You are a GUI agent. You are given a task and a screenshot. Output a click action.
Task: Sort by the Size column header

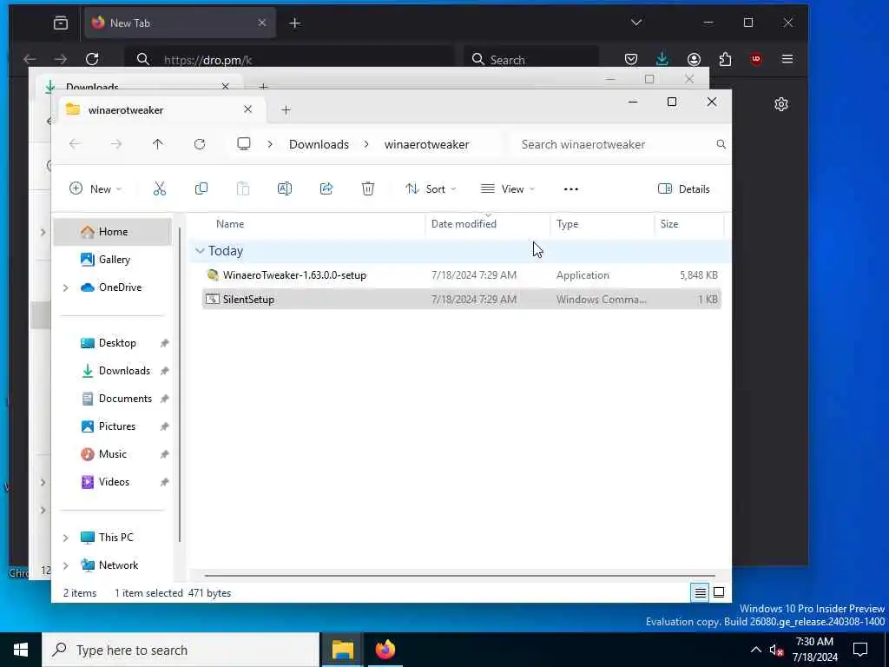[688, 224]
